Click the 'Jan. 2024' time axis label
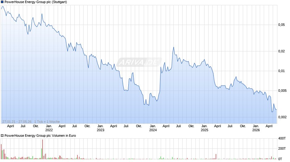The width and height of the screenshot is (290, 162). tap(153, 128)
